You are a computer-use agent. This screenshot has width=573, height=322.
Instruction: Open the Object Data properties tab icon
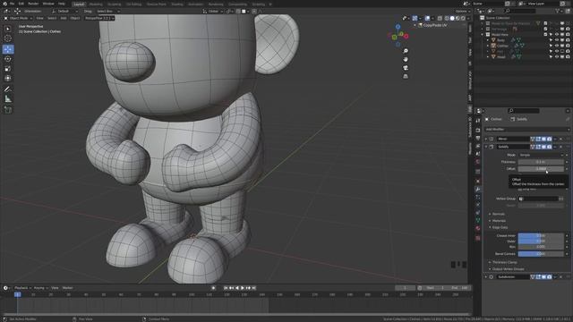coord(478,220)
